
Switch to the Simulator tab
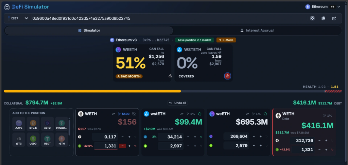point(89,30)
